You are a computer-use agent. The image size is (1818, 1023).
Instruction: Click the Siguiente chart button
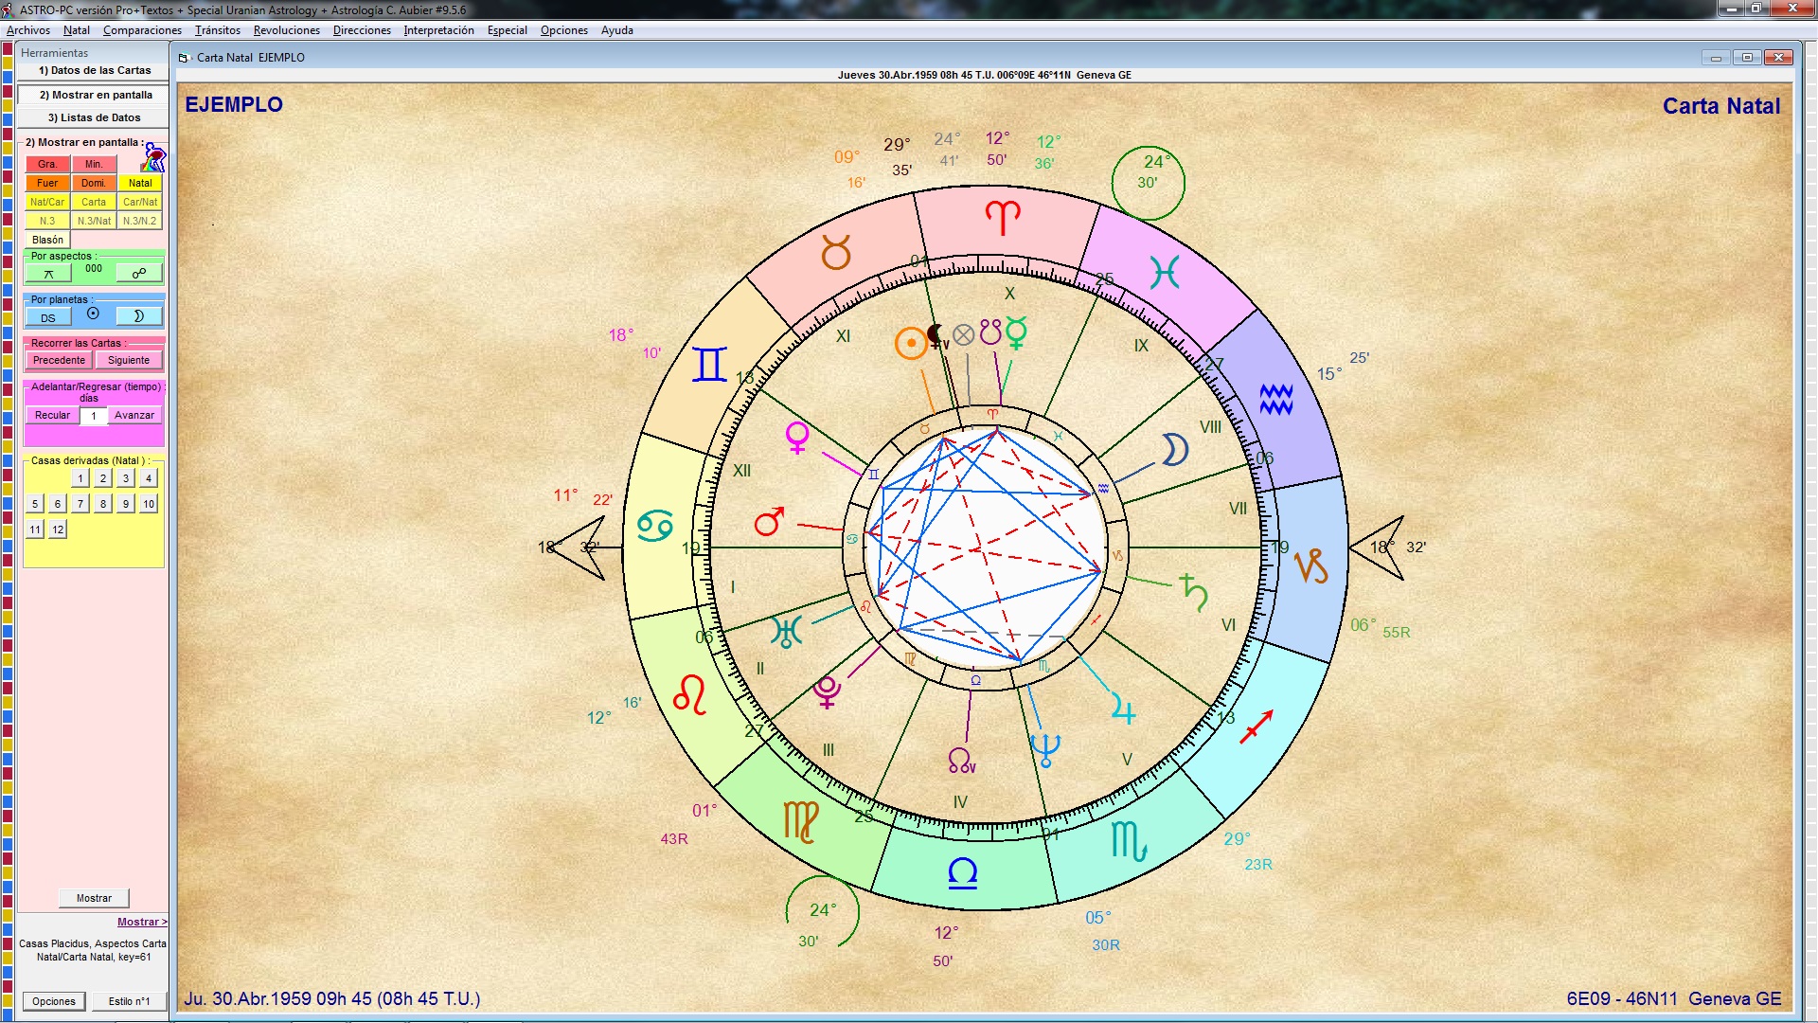coord(129,360)
